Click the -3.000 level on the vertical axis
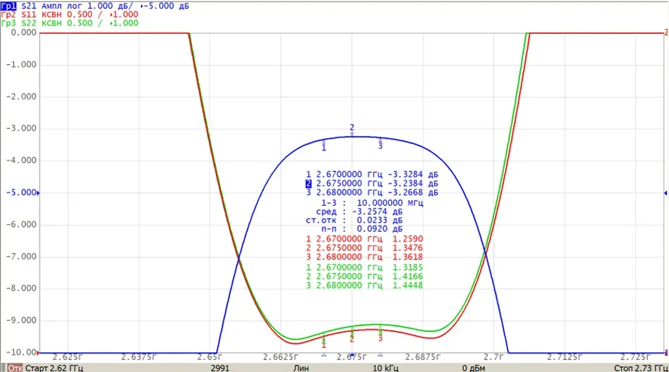 pos(21,129)
